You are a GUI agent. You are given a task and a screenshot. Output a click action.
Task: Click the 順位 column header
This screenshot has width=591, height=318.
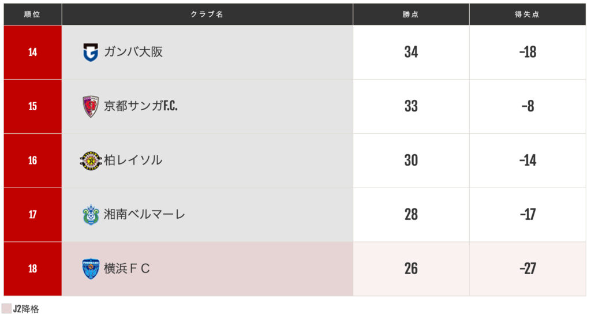click(32, 14)
